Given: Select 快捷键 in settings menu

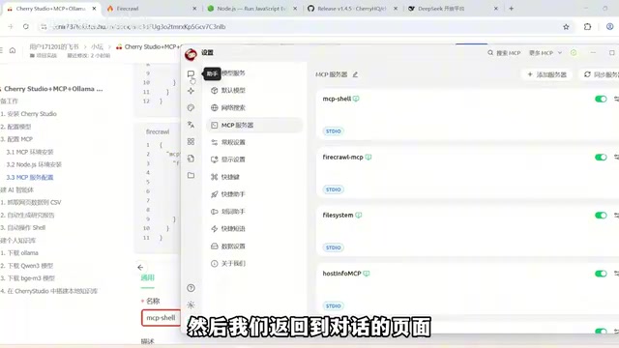Looking at the screenshot, I should 254,177.
